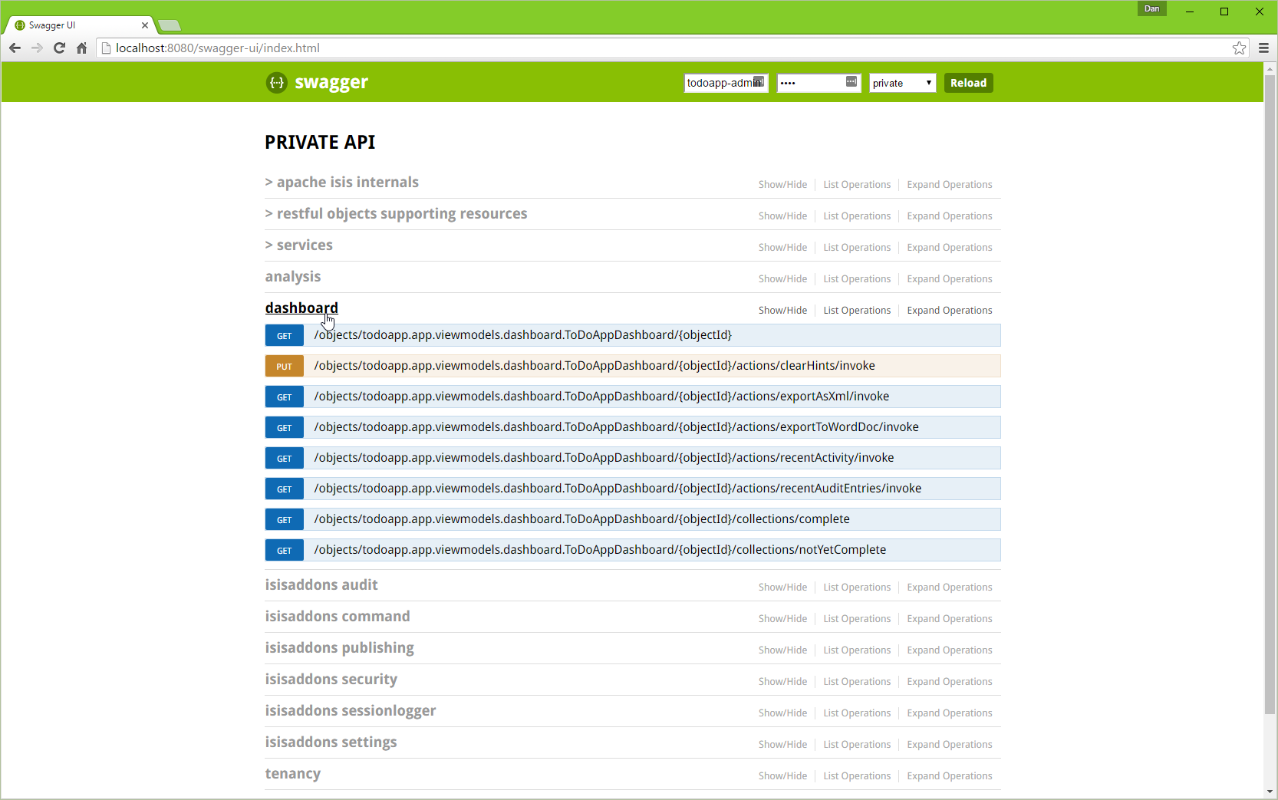
Task: Open the Chrome hamburger menu
Action: click(x=1263, y=48)
